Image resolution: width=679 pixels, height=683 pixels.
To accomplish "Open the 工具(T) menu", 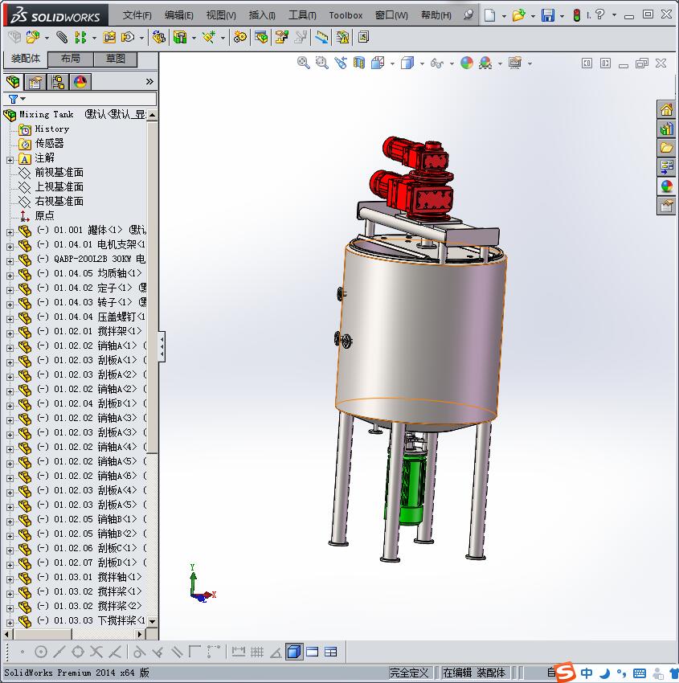I will coord(302,15).
